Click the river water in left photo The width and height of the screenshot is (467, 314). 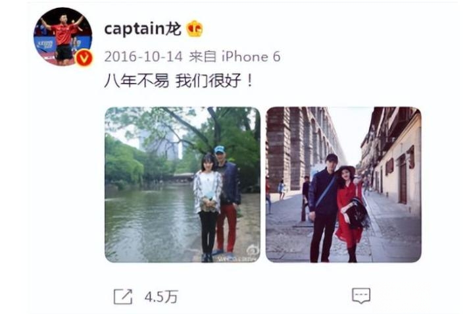[x=149, y=224]
